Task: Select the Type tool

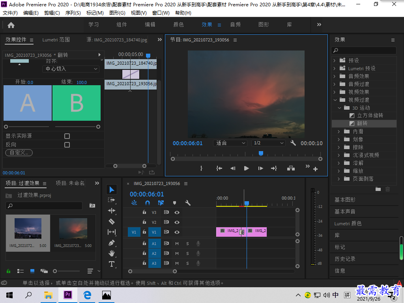Action: point(112,264)
